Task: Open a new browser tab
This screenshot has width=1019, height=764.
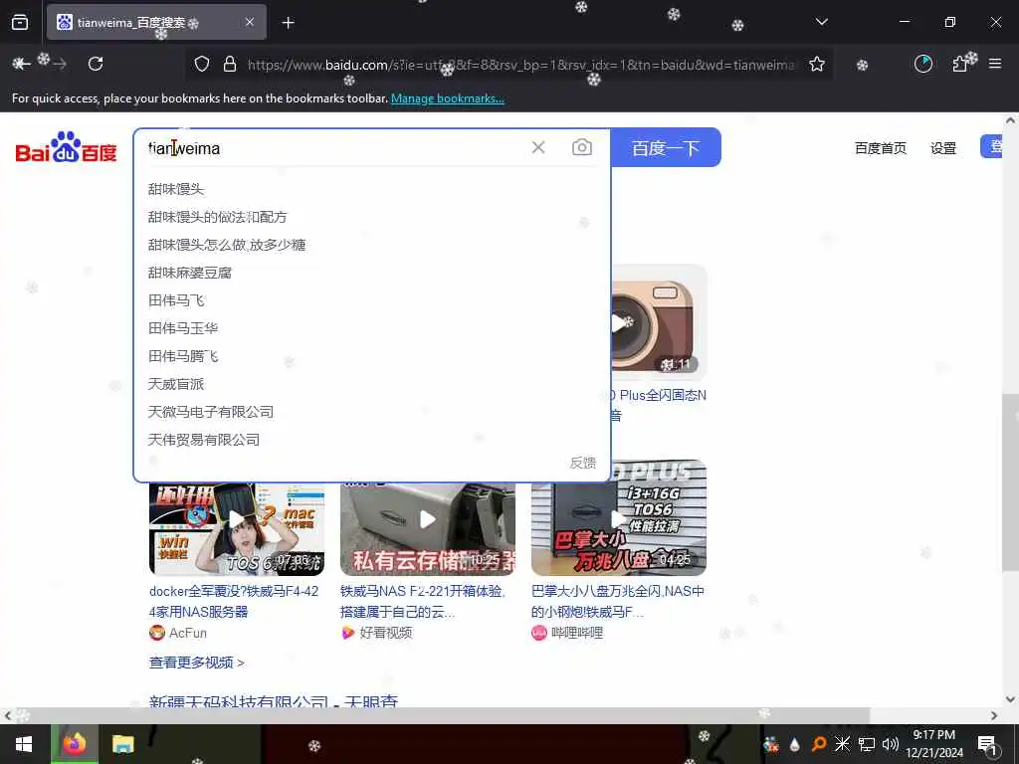Action: (288, 23)
